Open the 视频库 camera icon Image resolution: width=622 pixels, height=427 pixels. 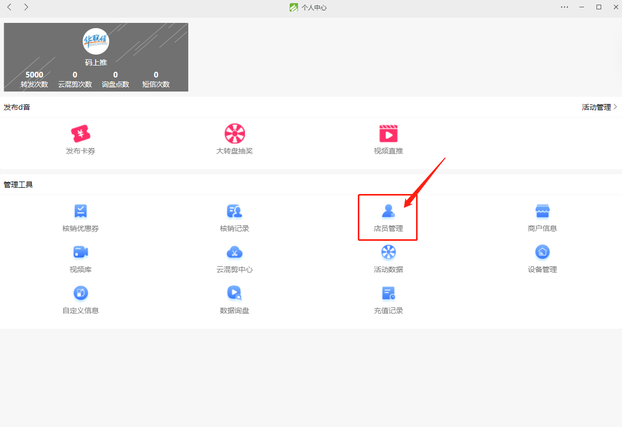81,252
